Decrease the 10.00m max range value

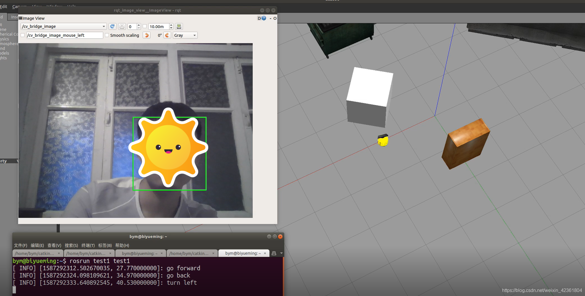point(171,28)
